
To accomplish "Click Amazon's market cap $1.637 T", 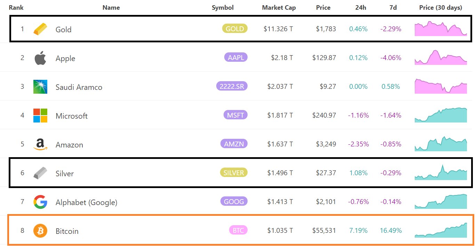I will [x=280, y=144].
